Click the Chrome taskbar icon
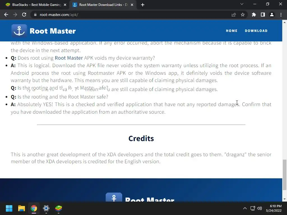This screenshot has width=287, height=215. point(34,208)
